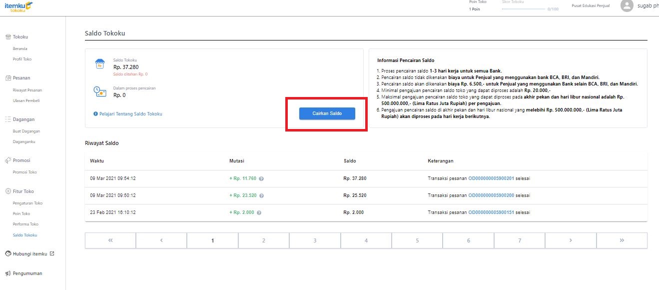Click help icon beside + Rp. 11.760
659x290 pixels.
pyautogui.click(x=261, y=178)
